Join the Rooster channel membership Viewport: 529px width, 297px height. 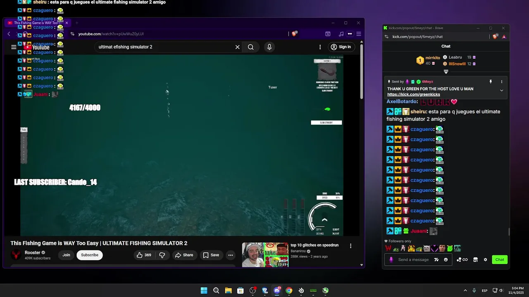pos(66,255)
